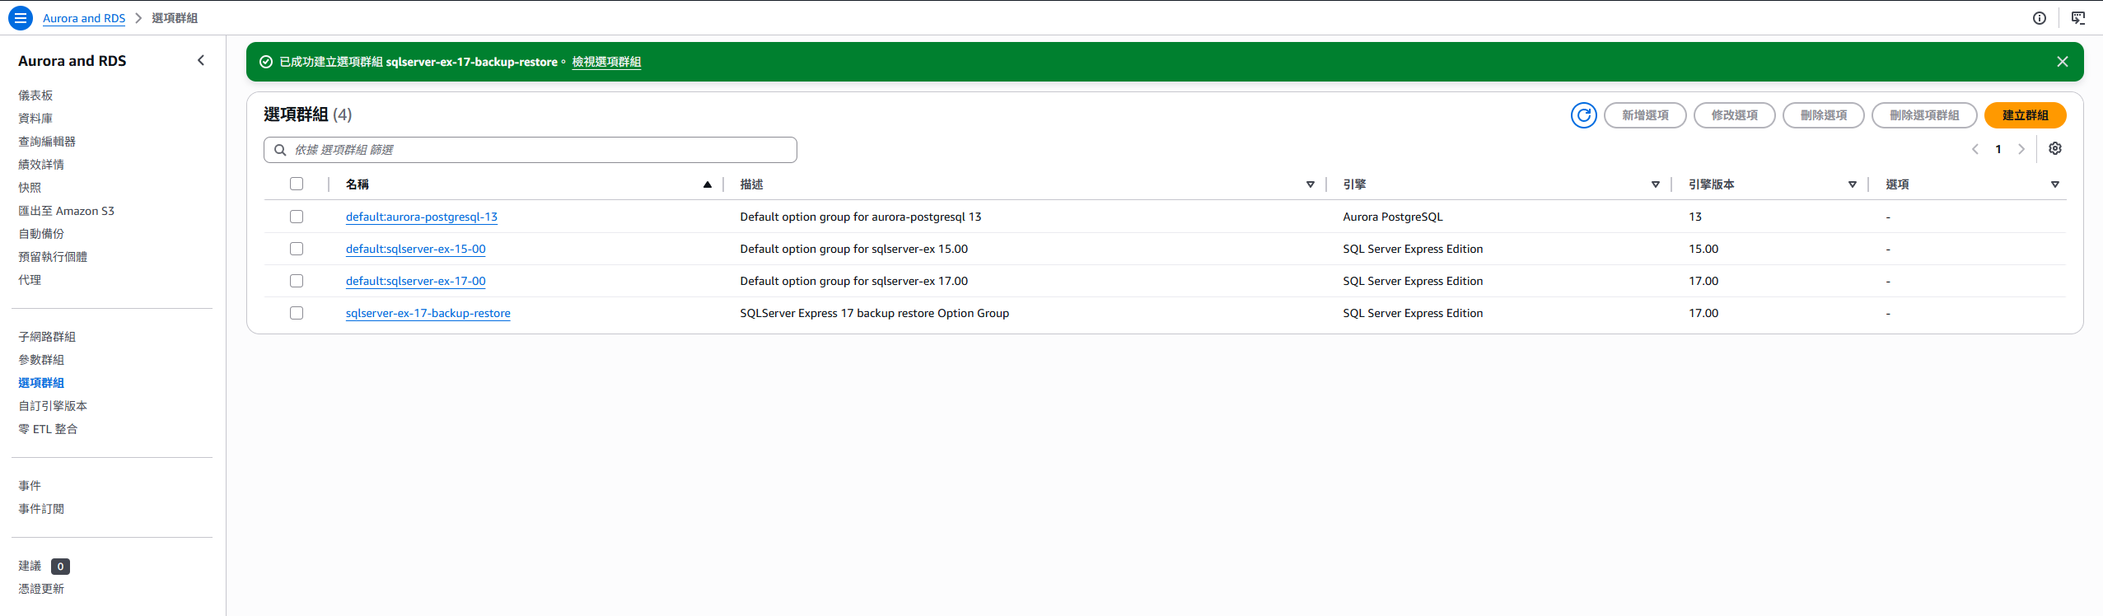Click the search magnifier icon
Viewport: 2103px width, 616px height.
pos(280,150)
